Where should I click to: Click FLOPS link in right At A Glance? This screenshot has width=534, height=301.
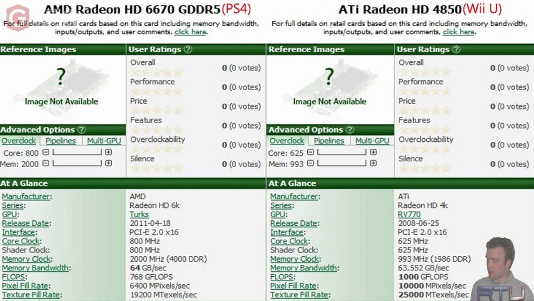pos(282,277)
